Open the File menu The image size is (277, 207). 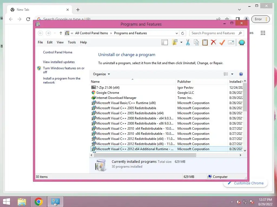coord(40,42)
